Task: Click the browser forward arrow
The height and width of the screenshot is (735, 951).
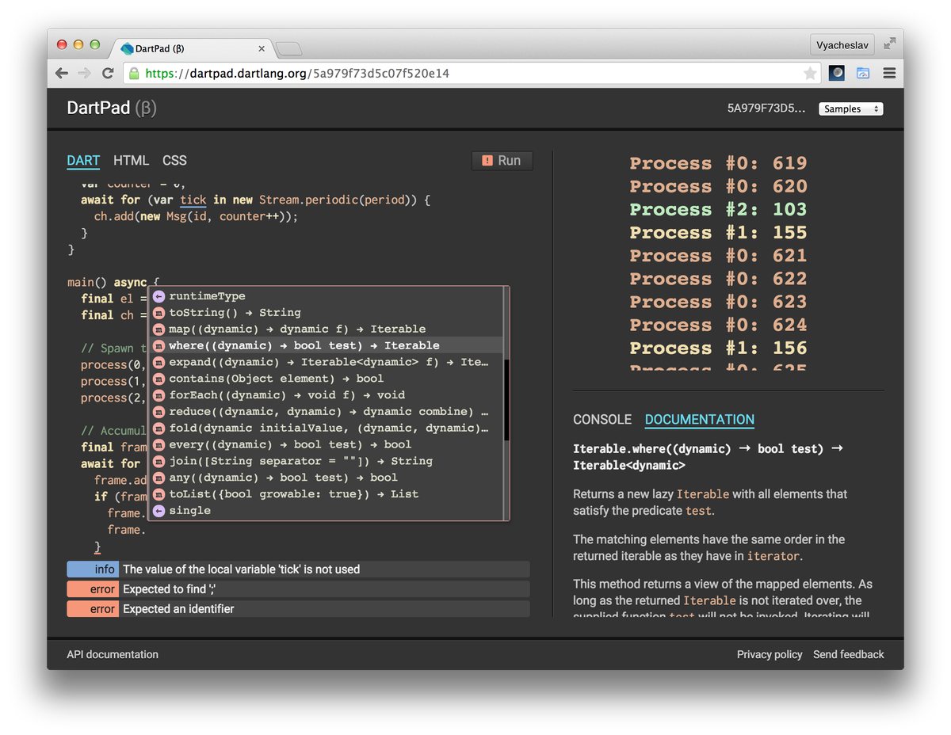Action: click(x=84, y=73)
